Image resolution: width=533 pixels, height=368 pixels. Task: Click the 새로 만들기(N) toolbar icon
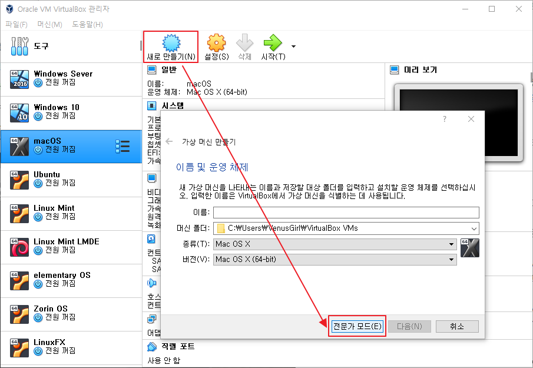click(x=171, y=42)
